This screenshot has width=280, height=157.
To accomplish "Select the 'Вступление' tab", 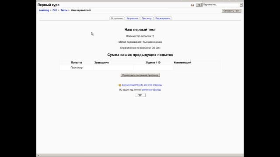I will click(117, 18).
